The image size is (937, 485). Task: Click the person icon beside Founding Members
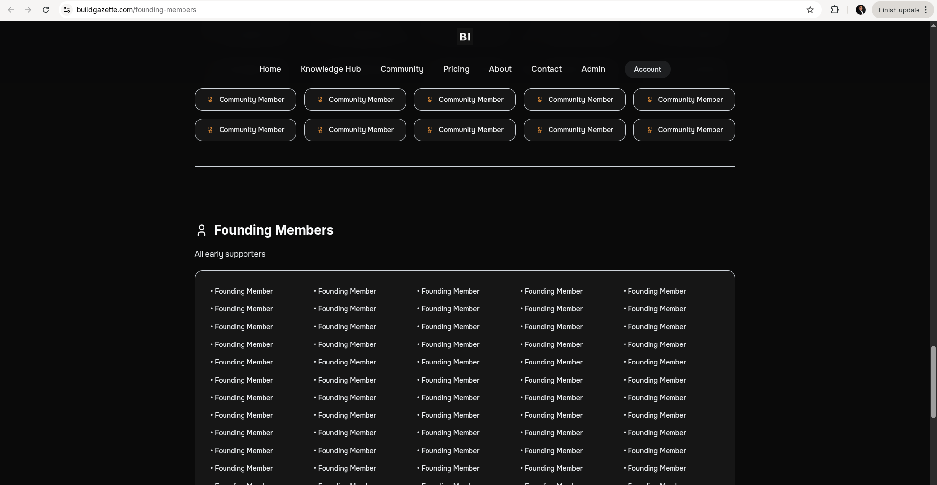coord(202,230)
